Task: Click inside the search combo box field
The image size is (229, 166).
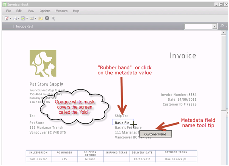Action: [198, 27]
